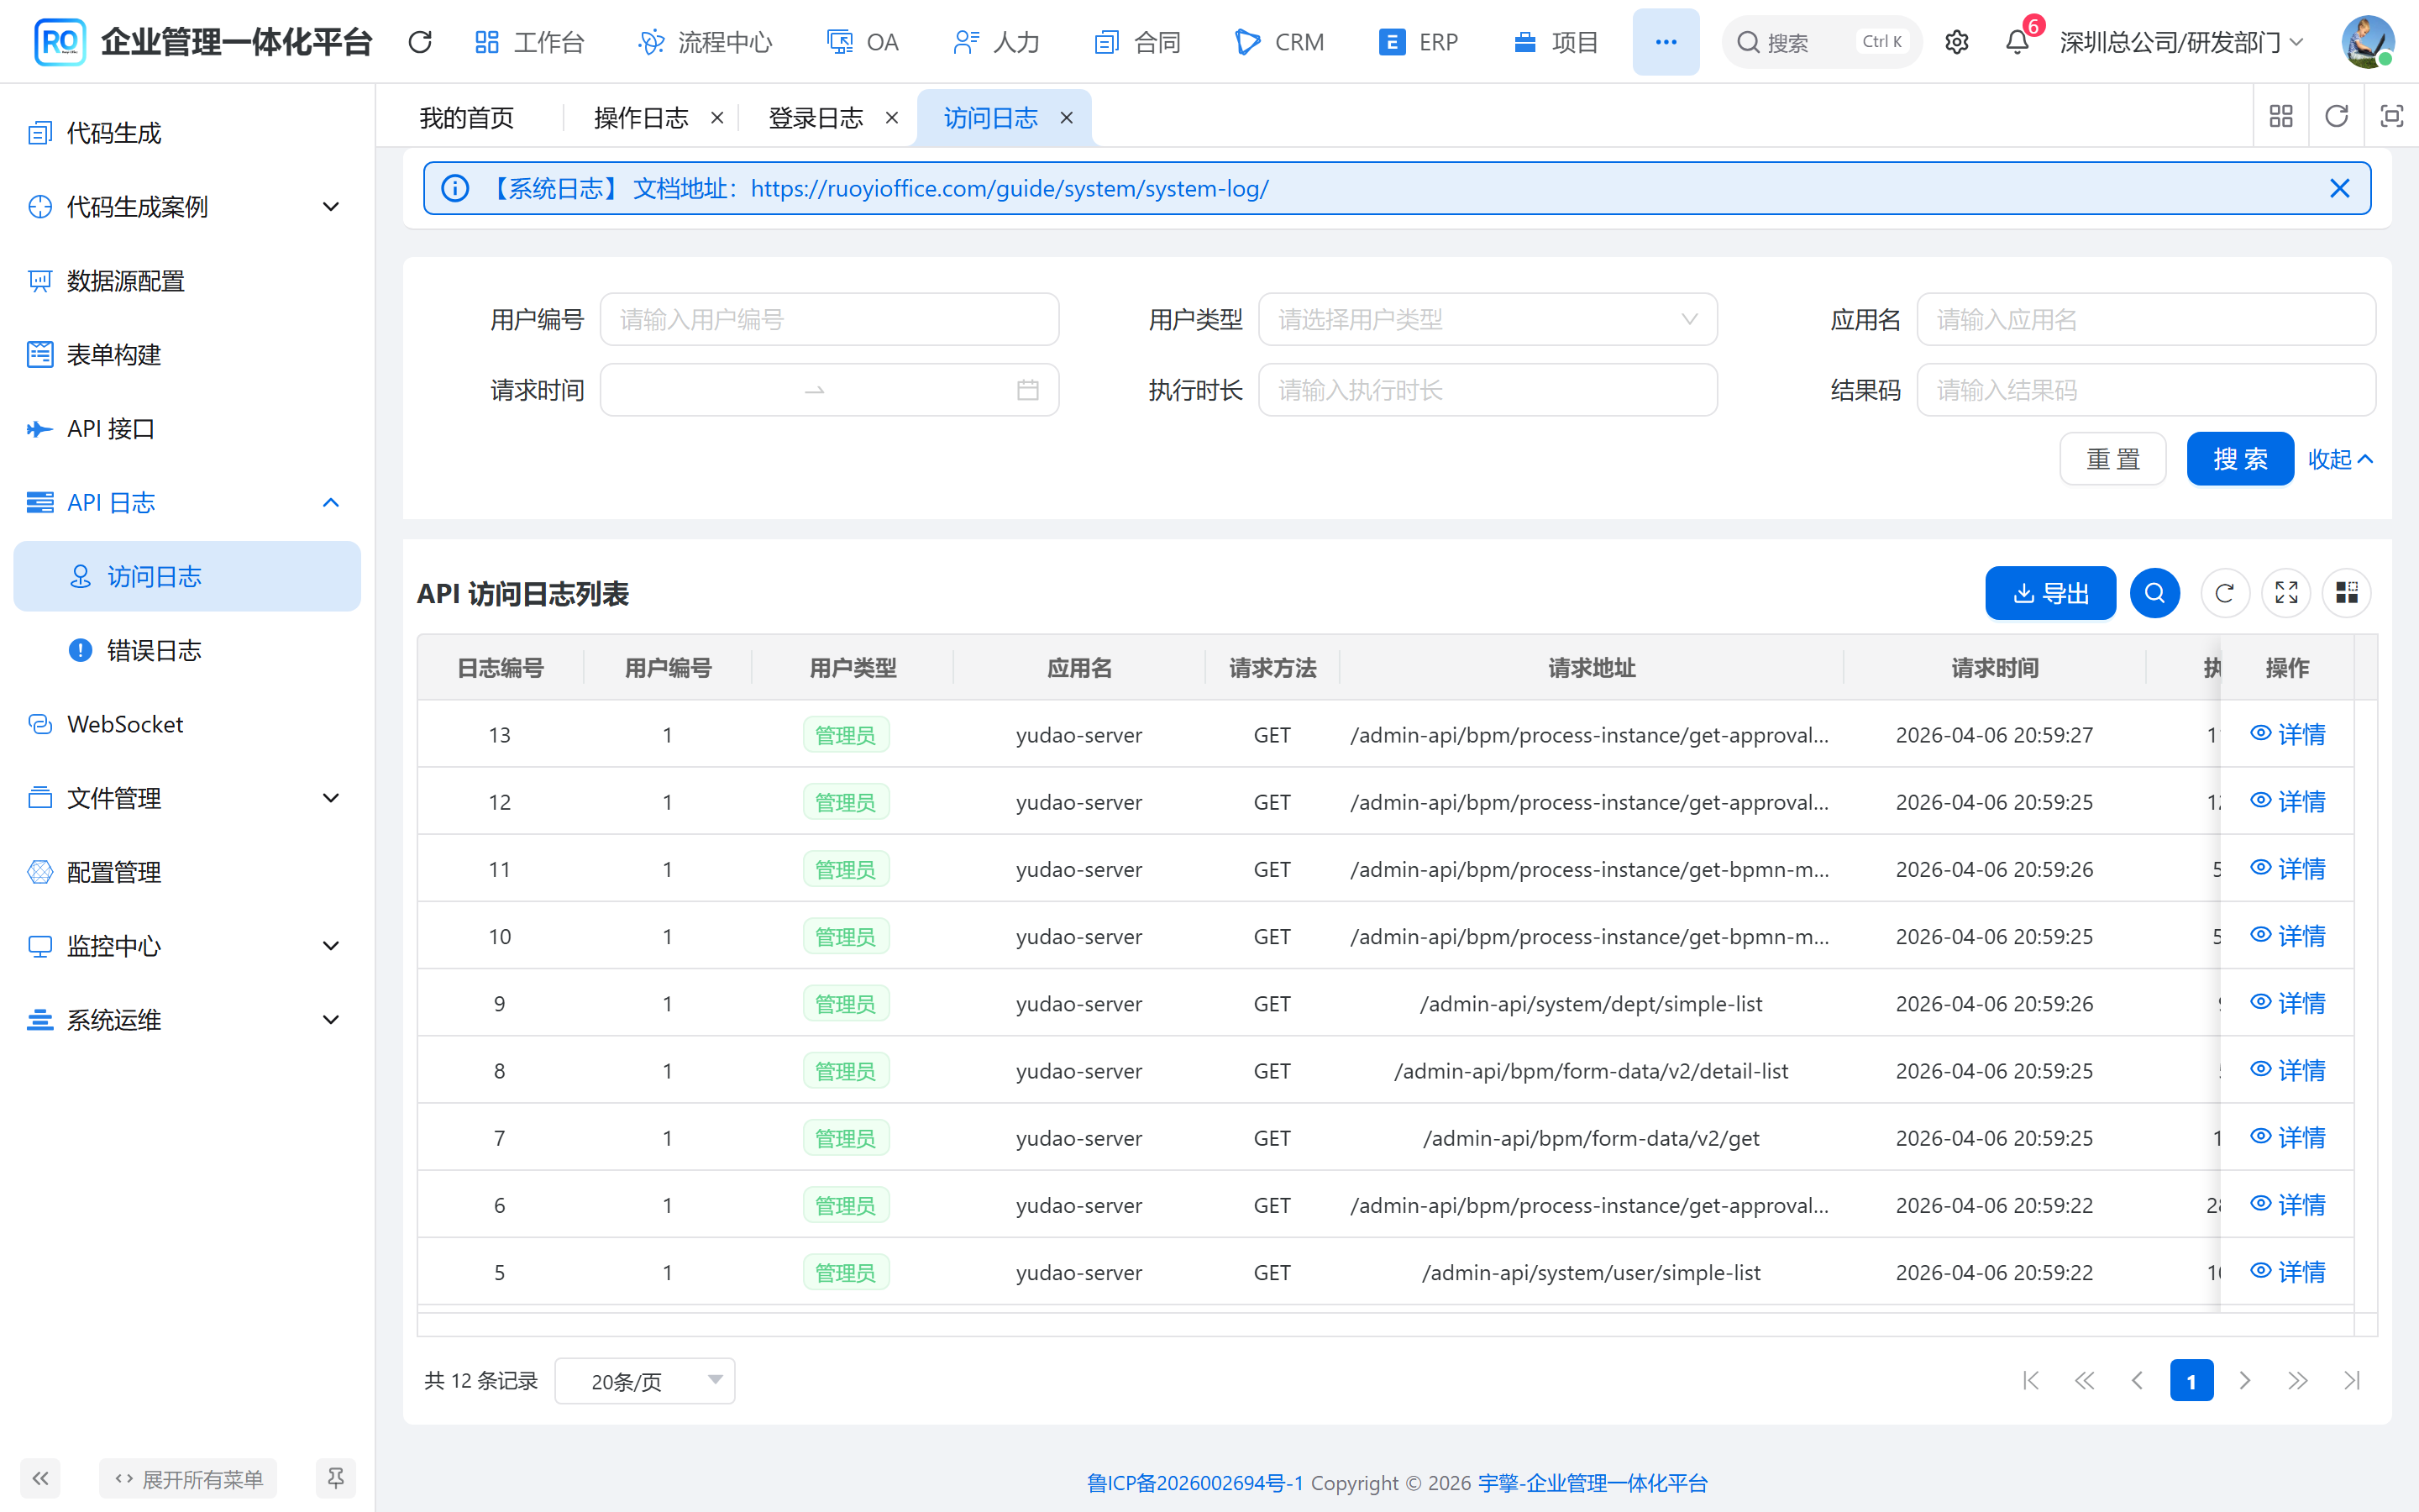
Task: View 详情 for log number 11
Action: (x=2287, y=868)
